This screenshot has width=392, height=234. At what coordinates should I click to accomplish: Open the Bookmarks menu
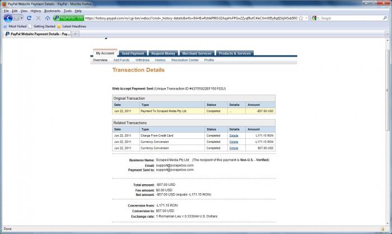click(x=52, y=11)
